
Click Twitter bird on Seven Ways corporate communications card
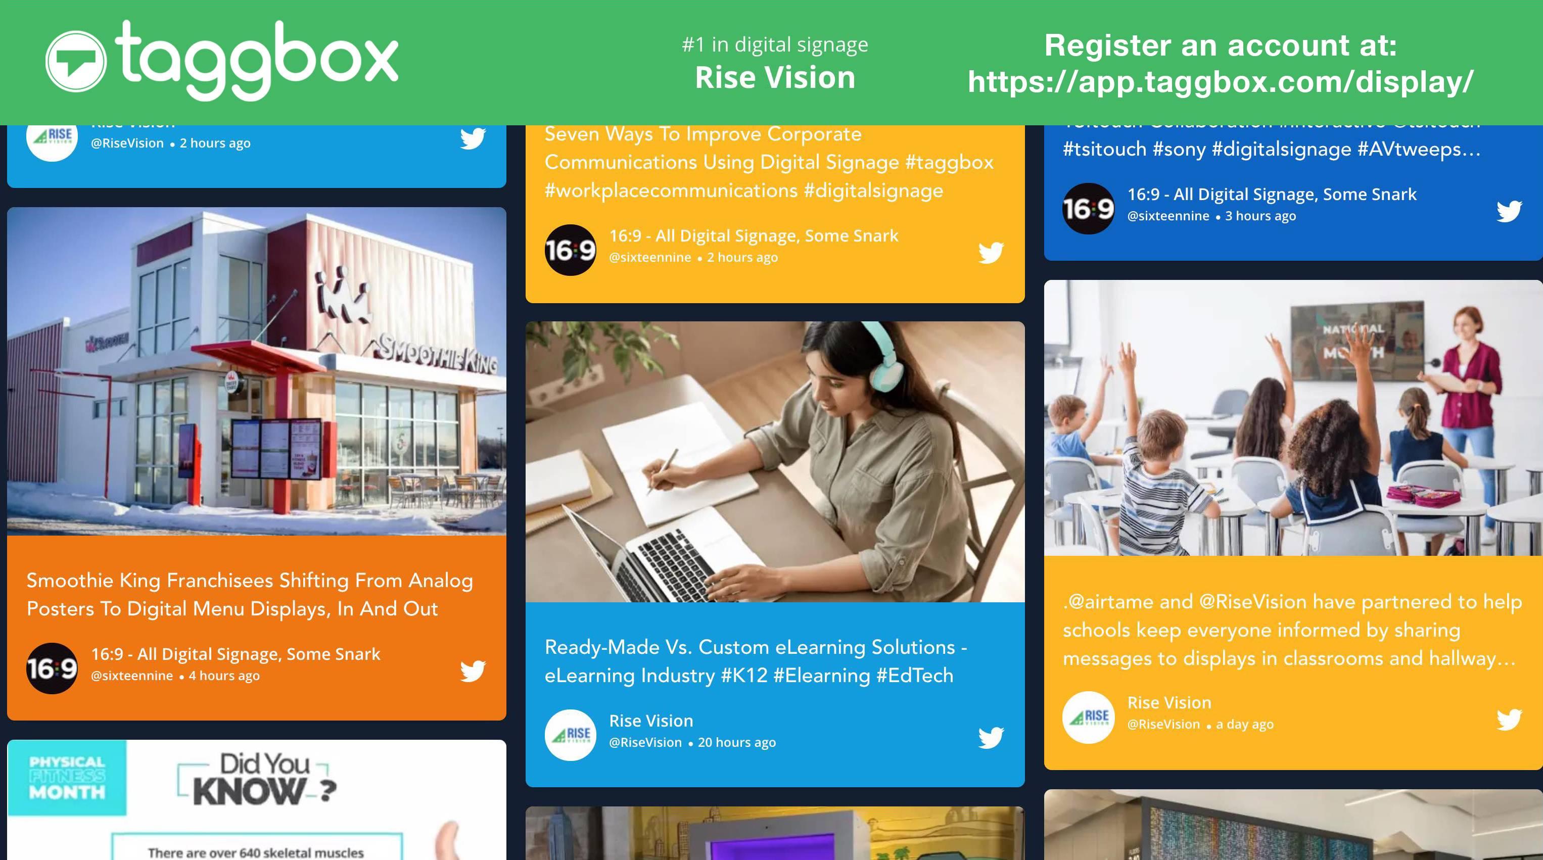(991, 252)
